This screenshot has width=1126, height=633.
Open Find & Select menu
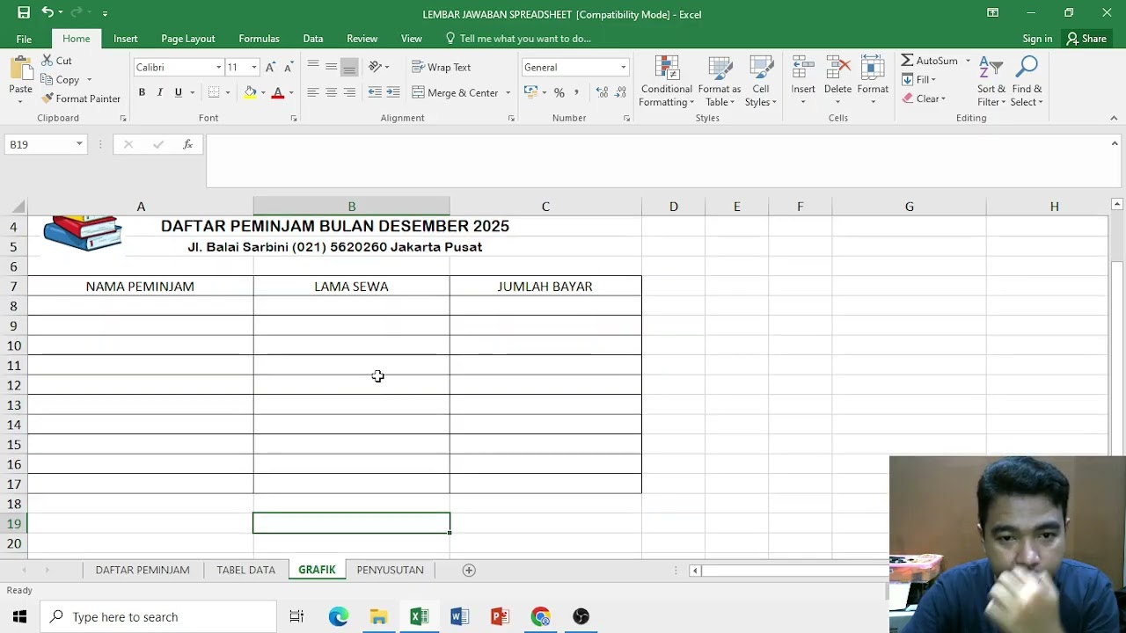1027,82
